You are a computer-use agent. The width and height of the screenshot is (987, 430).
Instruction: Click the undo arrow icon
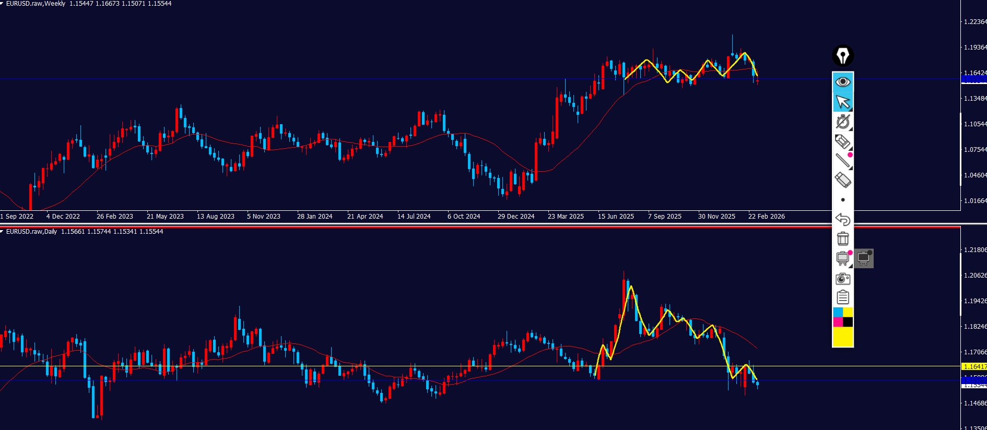point(842,219)
